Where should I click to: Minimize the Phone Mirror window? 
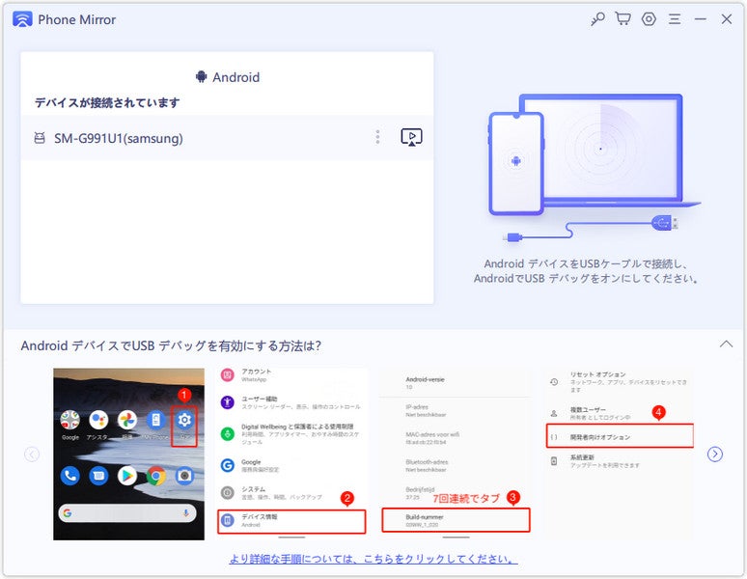point(701,19)
